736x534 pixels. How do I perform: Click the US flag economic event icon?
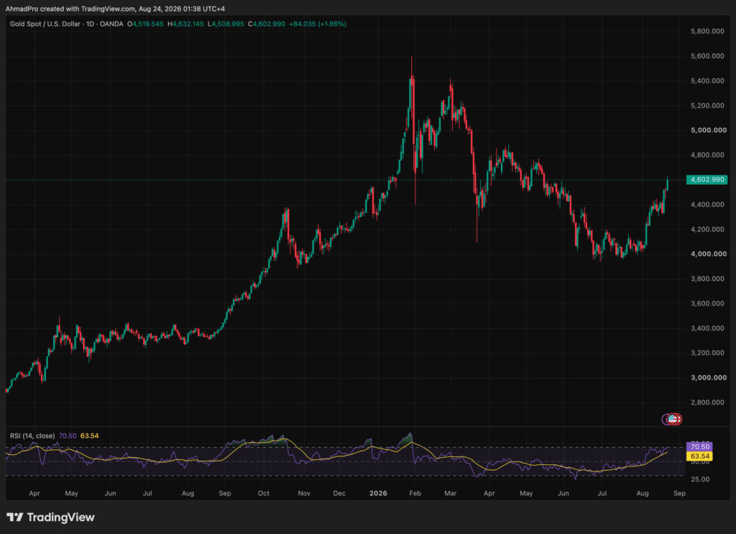coord(673,419)
